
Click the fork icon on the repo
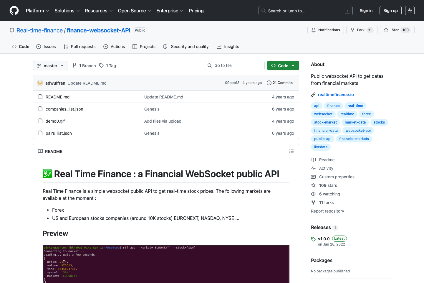[x=352, y=30]
